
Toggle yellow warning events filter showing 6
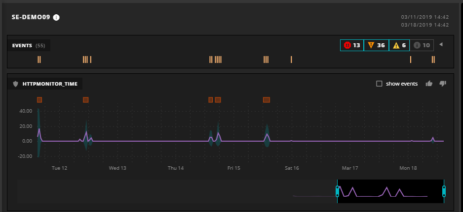tap(399, 45)
